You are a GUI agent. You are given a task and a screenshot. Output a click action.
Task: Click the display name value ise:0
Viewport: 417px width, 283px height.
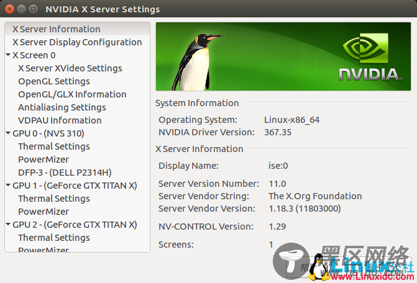pos(278,166)
